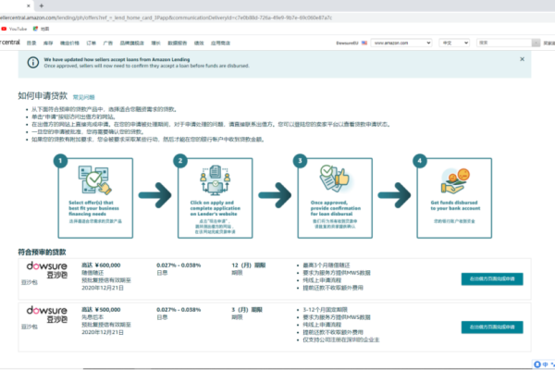Focus the Seller Central search field

tap(504, 43)
